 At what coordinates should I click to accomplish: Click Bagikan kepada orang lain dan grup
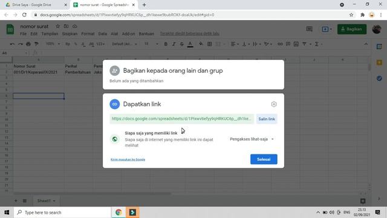173,71
